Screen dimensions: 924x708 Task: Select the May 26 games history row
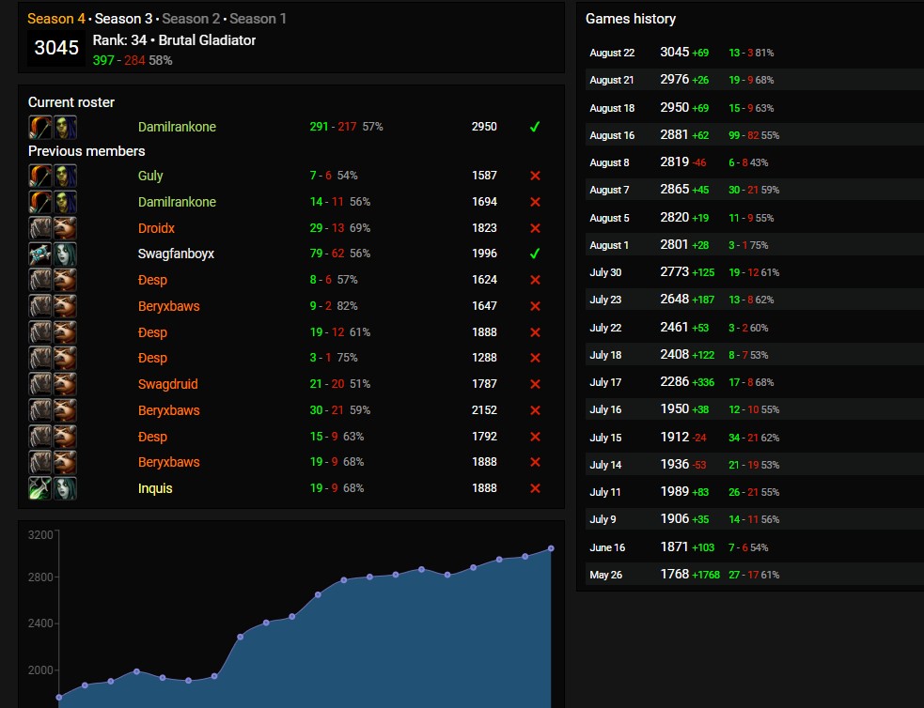(x=754, y=575)
